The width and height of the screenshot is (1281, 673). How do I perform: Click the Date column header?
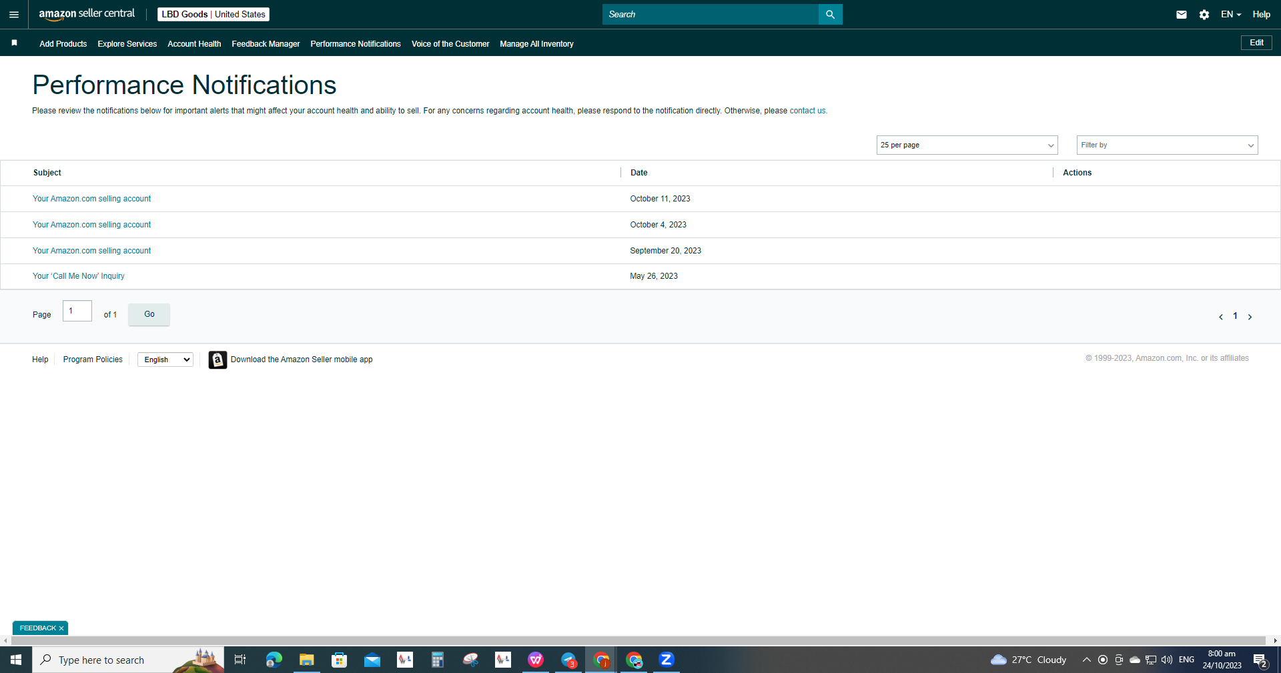point(639,173)
